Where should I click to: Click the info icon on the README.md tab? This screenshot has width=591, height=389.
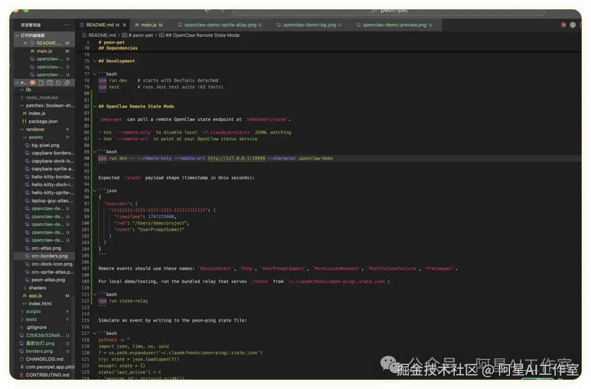tap(82, 25)
